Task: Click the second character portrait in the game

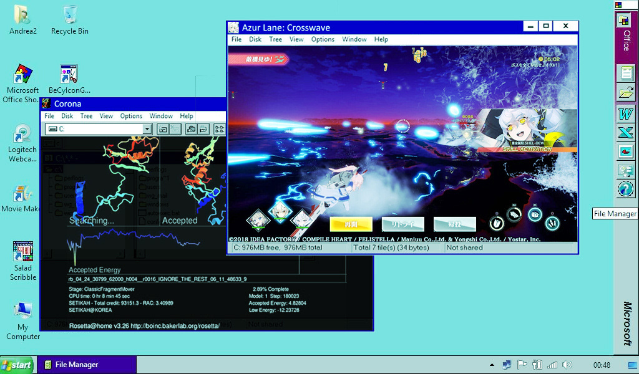Action: pos(280,211)
